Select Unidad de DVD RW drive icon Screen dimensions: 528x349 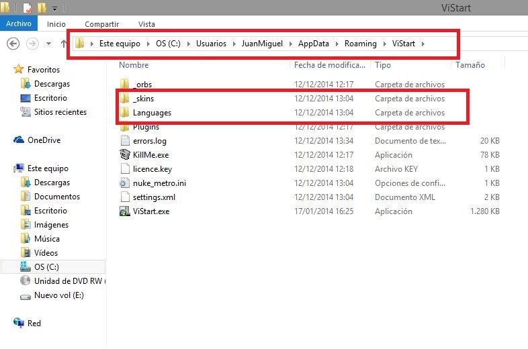coord(26,281)
